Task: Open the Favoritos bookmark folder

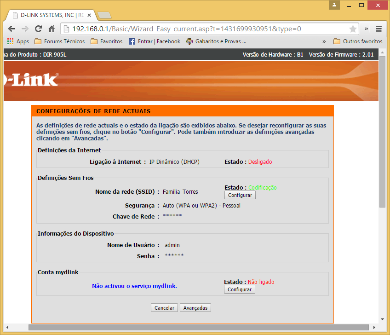Action: click(106, 41)
